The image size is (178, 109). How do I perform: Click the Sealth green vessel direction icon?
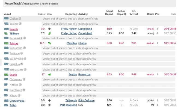(49, 75)
